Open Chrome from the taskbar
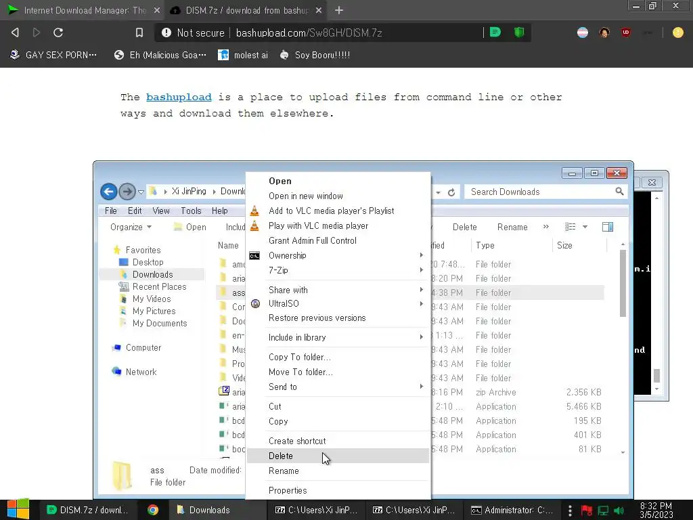Image resolution: width=693 pixels, height=520 pixels. [x=153, y=510]
